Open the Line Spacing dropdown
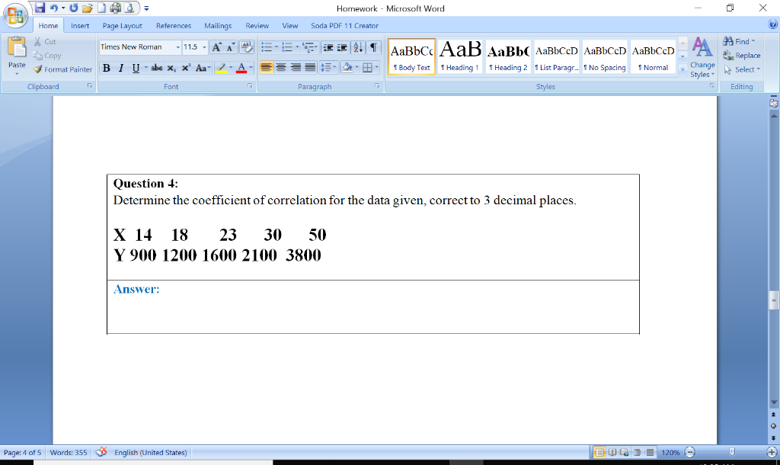 click(328, 67)
